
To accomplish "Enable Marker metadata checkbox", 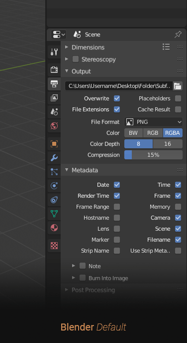I will (117, 240).
